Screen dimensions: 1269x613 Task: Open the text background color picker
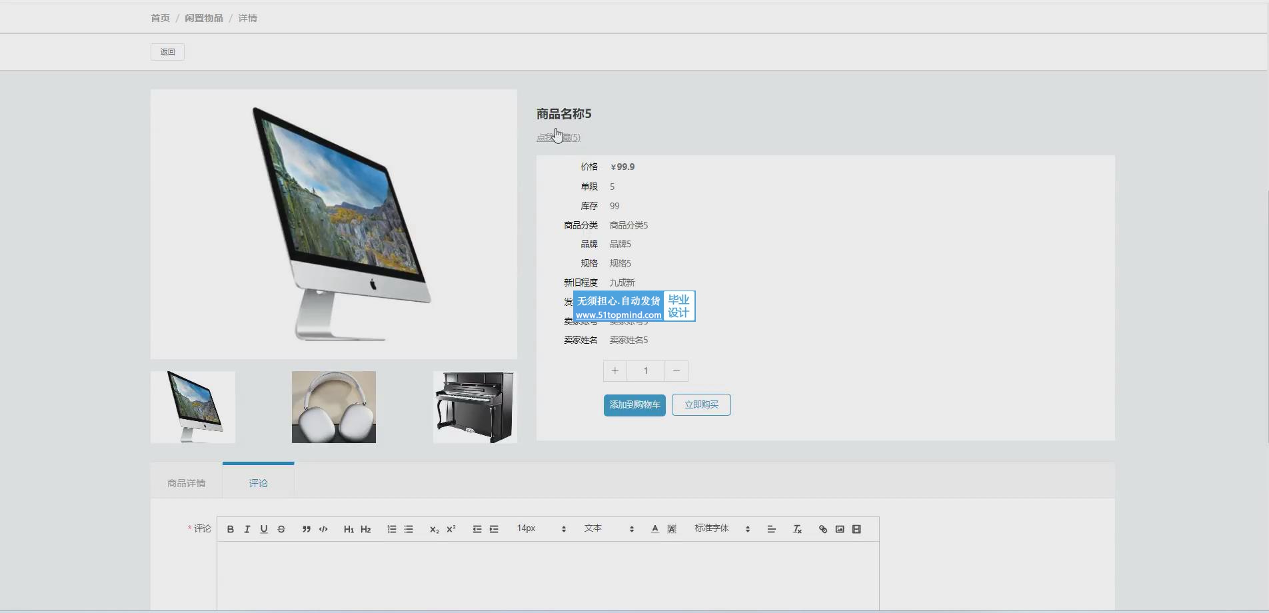tap(672, 529)
